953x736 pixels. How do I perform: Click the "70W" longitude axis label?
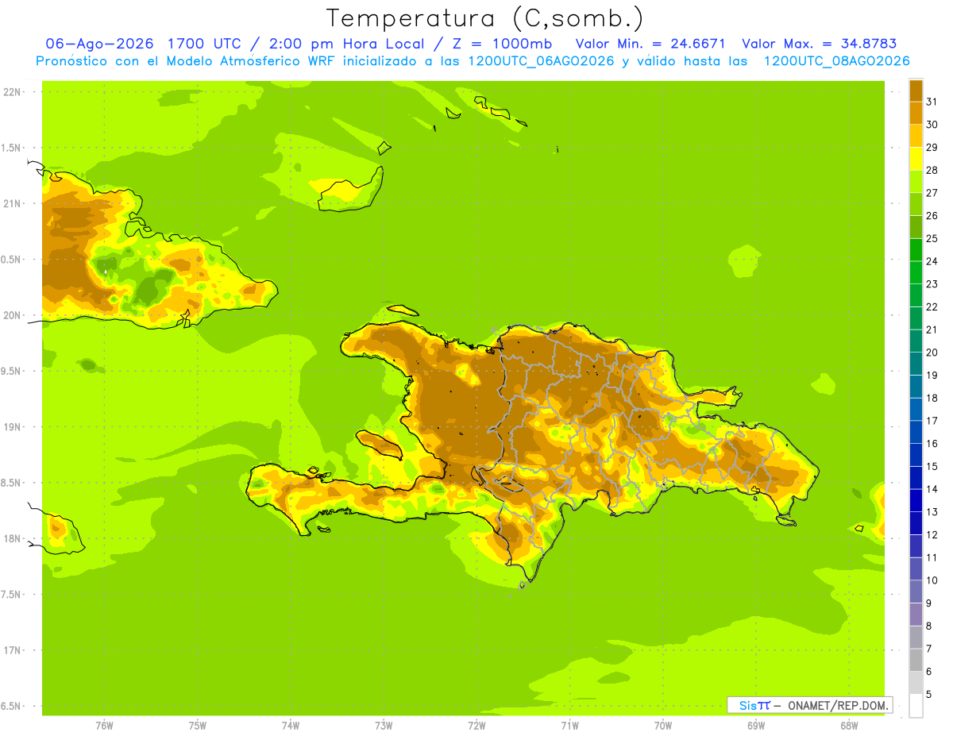point(663,726)
